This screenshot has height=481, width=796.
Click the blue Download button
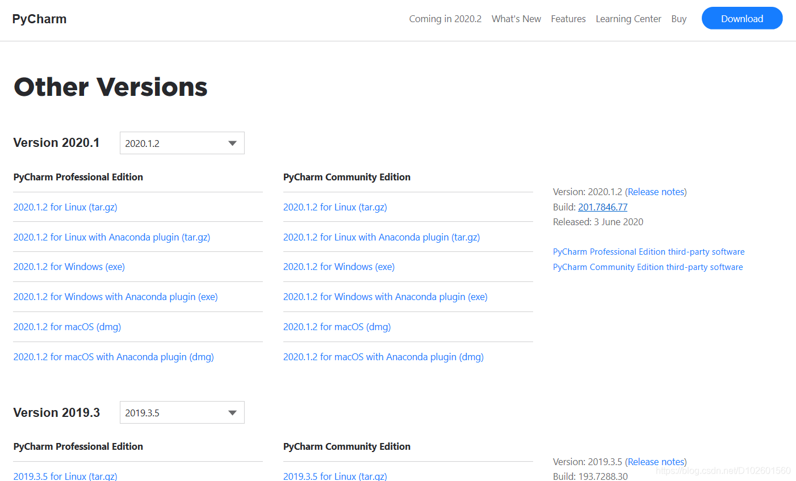coord(742,18)
